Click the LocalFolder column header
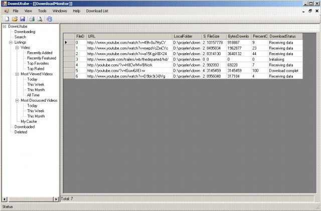Screen dimensions: 321x211 tap(187, 37)
